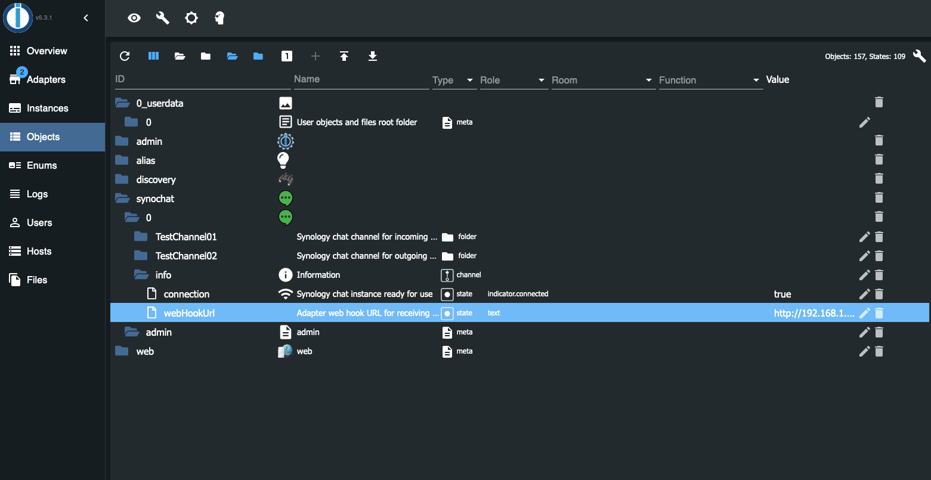Toggle the eye visibility icon in top bar

(134, 18)
